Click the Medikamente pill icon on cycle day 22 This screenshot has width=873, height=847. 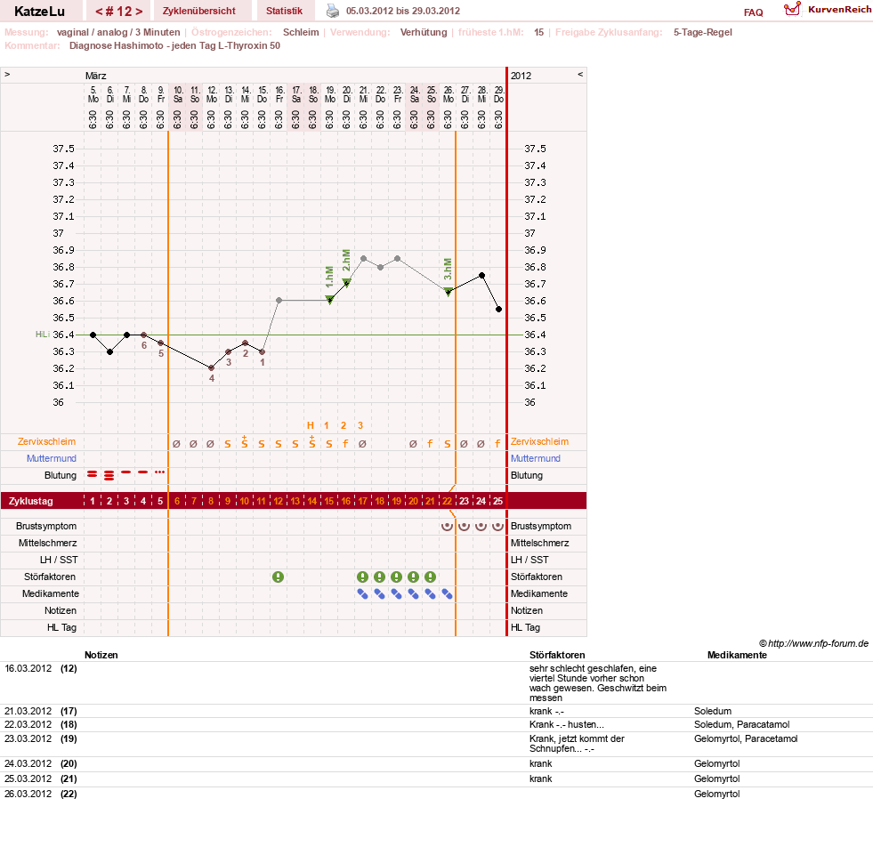(x=447, y=593)
